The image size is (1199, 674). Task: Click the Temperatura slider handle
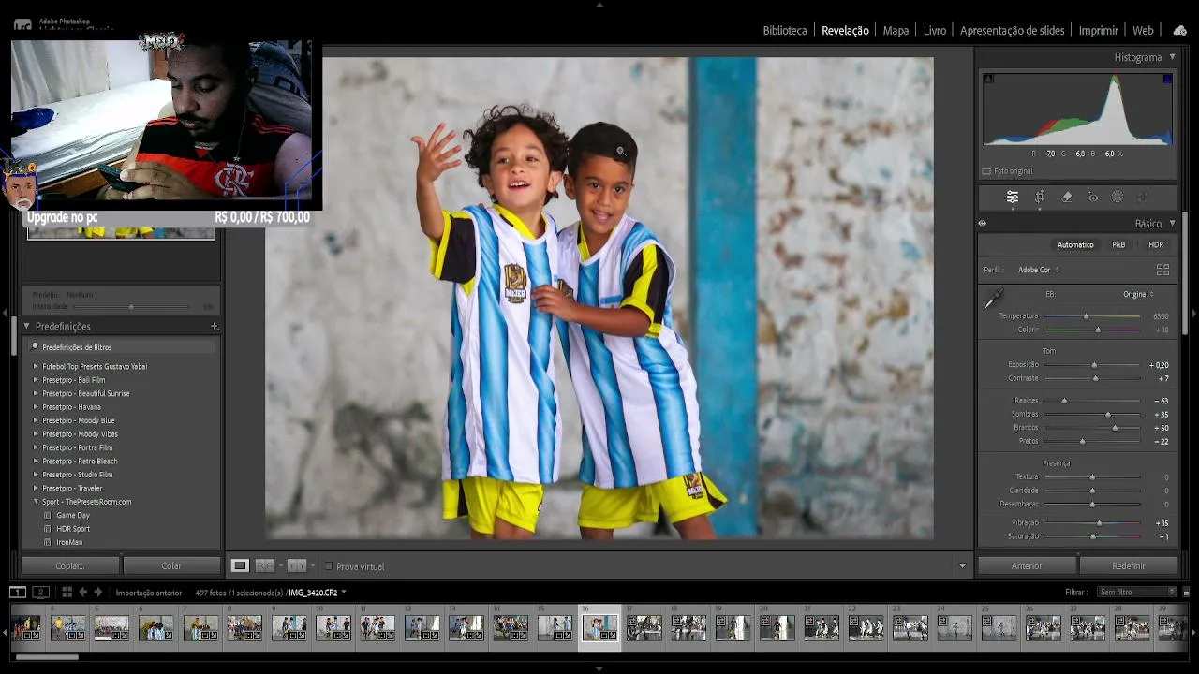[1087, 316]
